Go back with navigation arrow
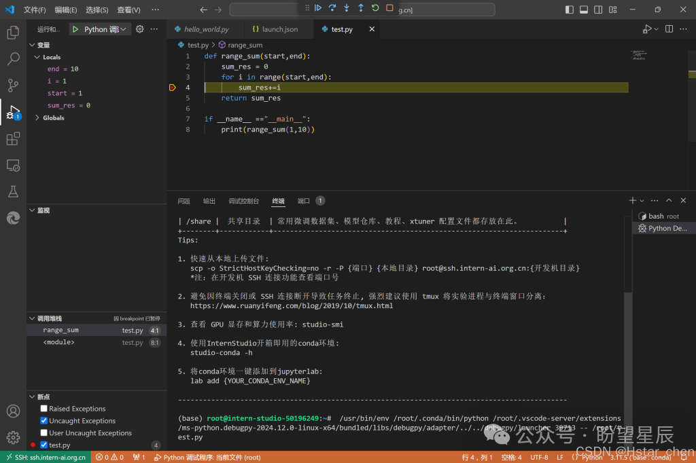The image size is (696, 463). click(x=203, y=10)
